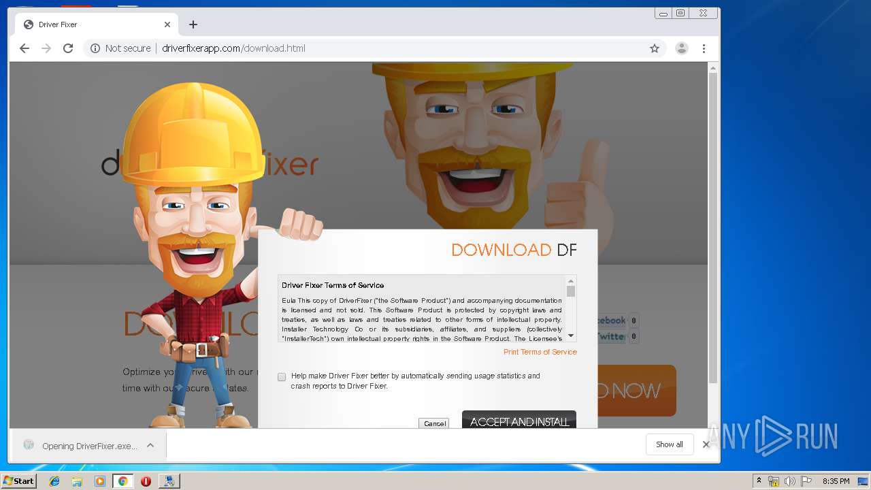The image size is (871, 490).
Task: Maximize the Chrome window
Action: [680, 13]
